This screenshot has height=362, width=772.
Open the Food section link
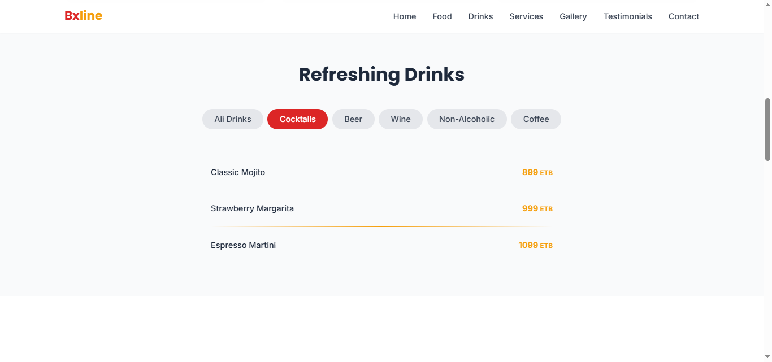coord(442,16)
